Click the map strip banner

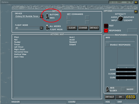click(x=75, y=7)
